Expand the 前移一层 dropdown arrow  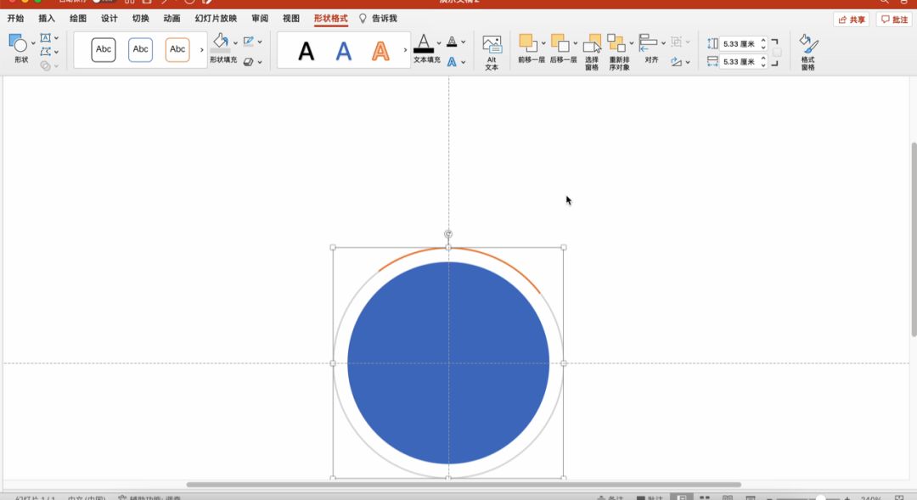[x=543, y=43]
